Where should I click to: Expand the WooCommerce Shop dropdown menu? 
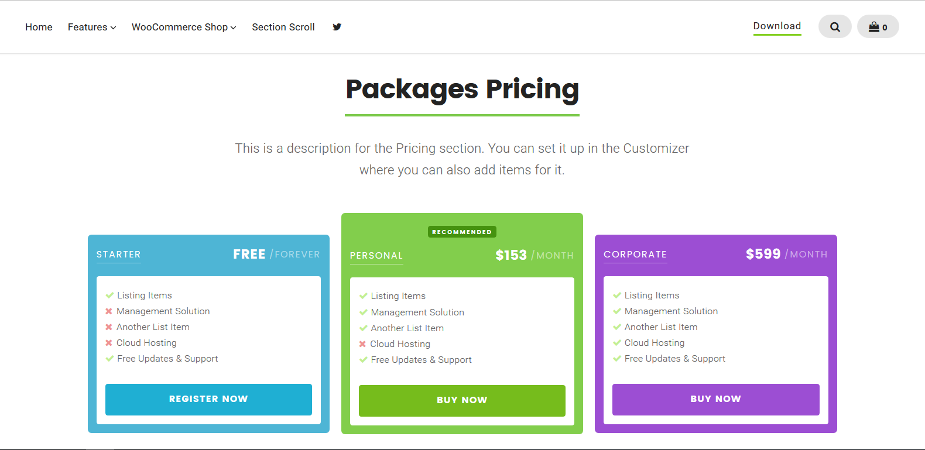pyautogui.click(x=184, y=27)
